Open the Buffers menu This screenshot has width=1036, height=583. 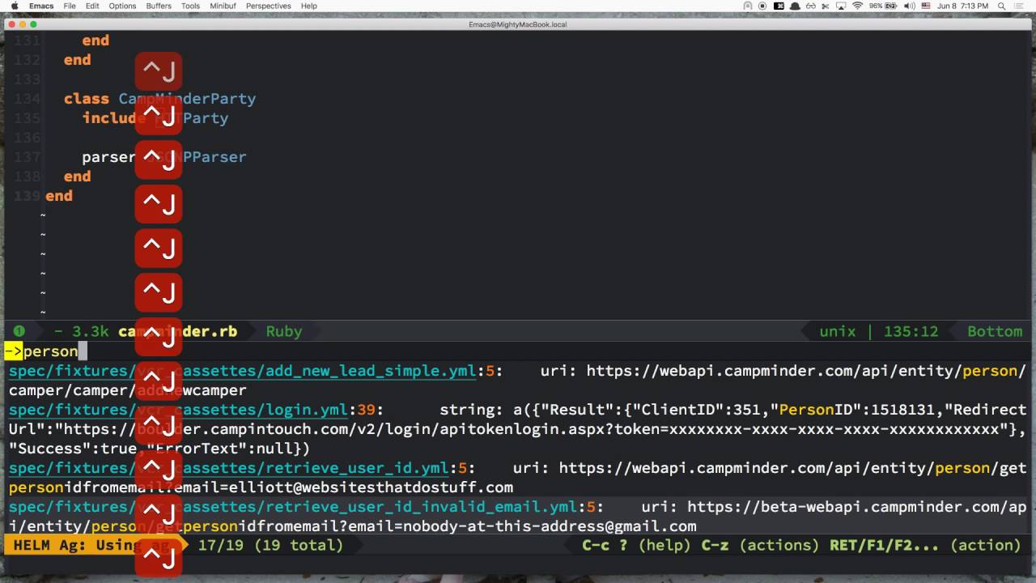159,6
